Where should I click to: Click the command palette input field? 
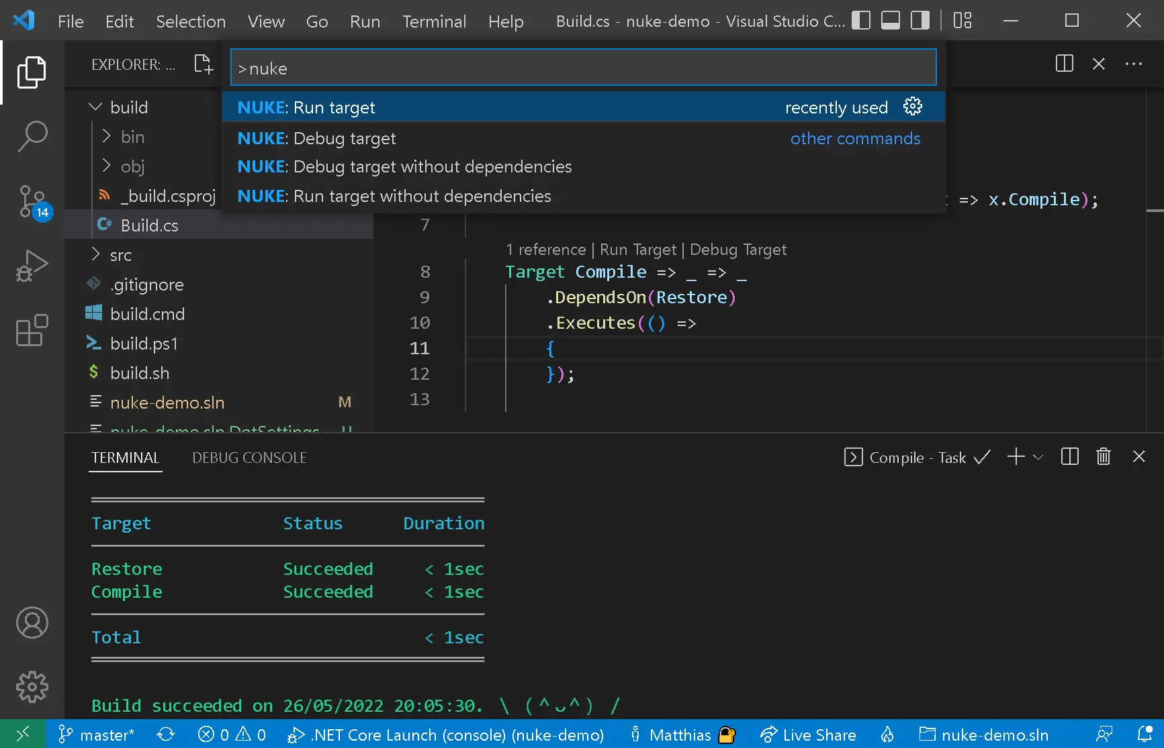pos(583,68)
